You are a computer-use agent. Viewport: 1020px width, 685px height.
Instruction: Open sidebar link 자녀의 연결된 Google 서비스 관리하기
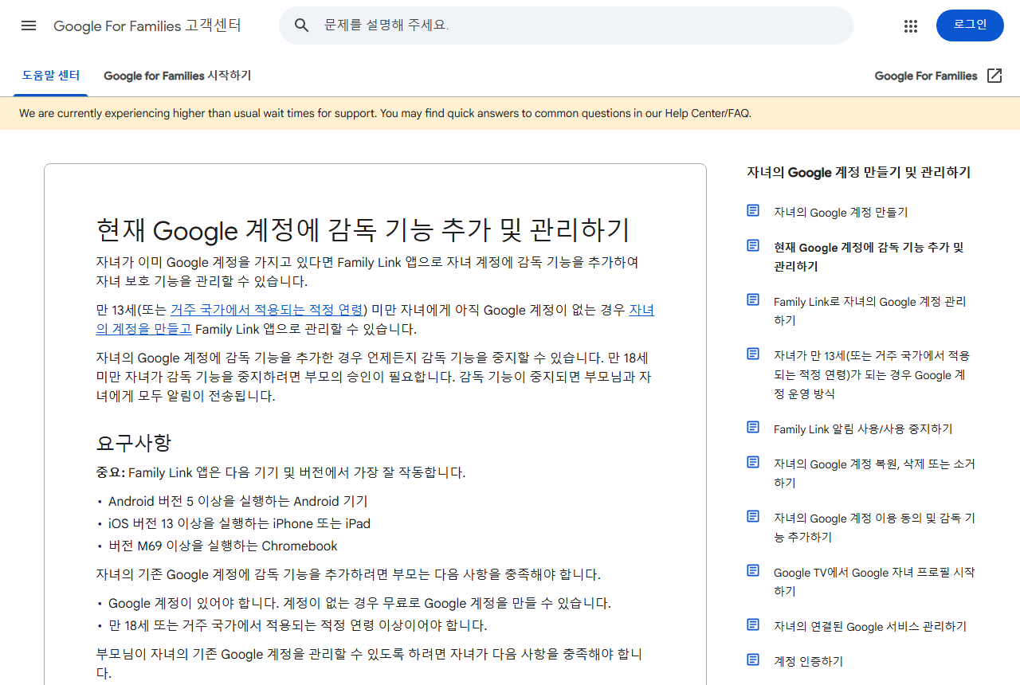coord(870,626)
